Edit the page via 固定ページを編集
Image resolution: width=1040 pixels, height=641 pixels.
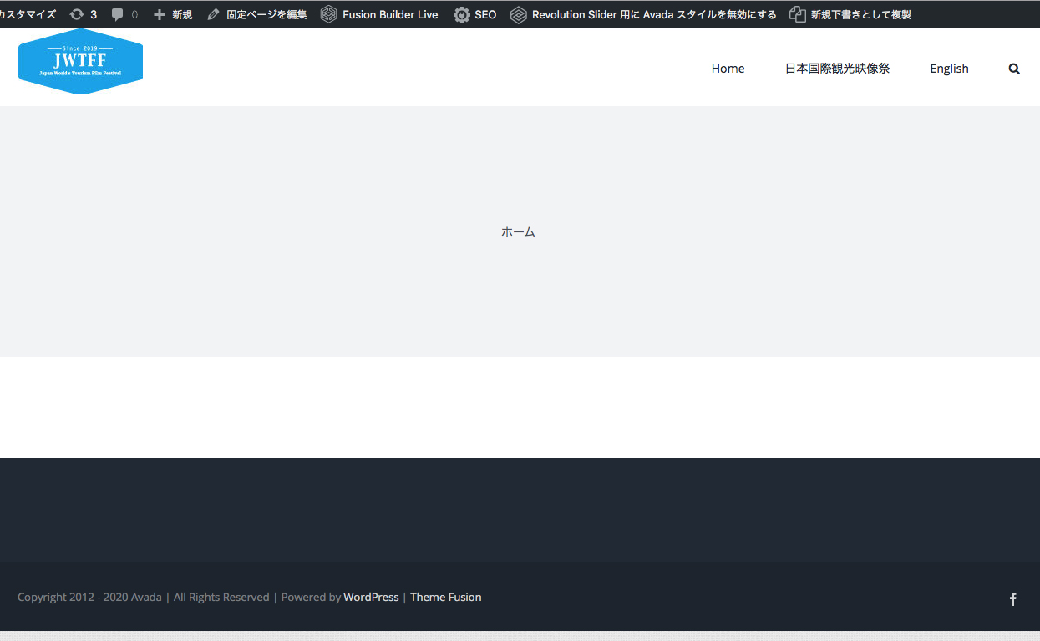point(264,13)
